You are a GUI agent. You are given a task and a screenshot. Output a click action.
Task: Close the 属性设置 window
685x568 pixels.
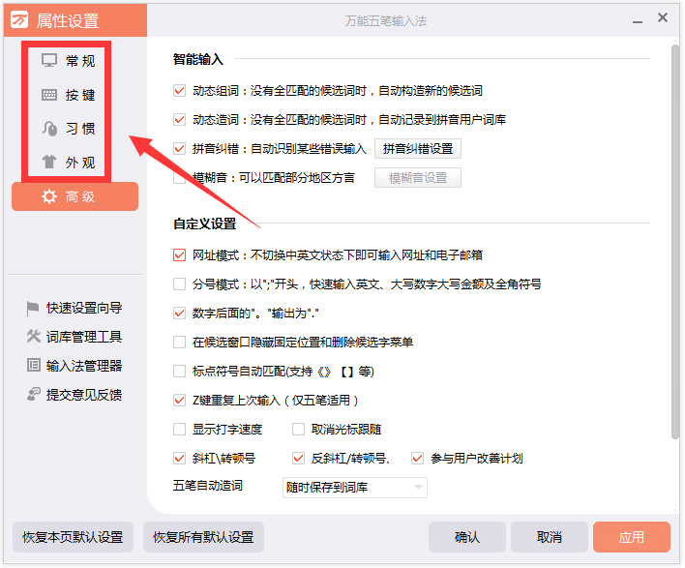[663, 17]
